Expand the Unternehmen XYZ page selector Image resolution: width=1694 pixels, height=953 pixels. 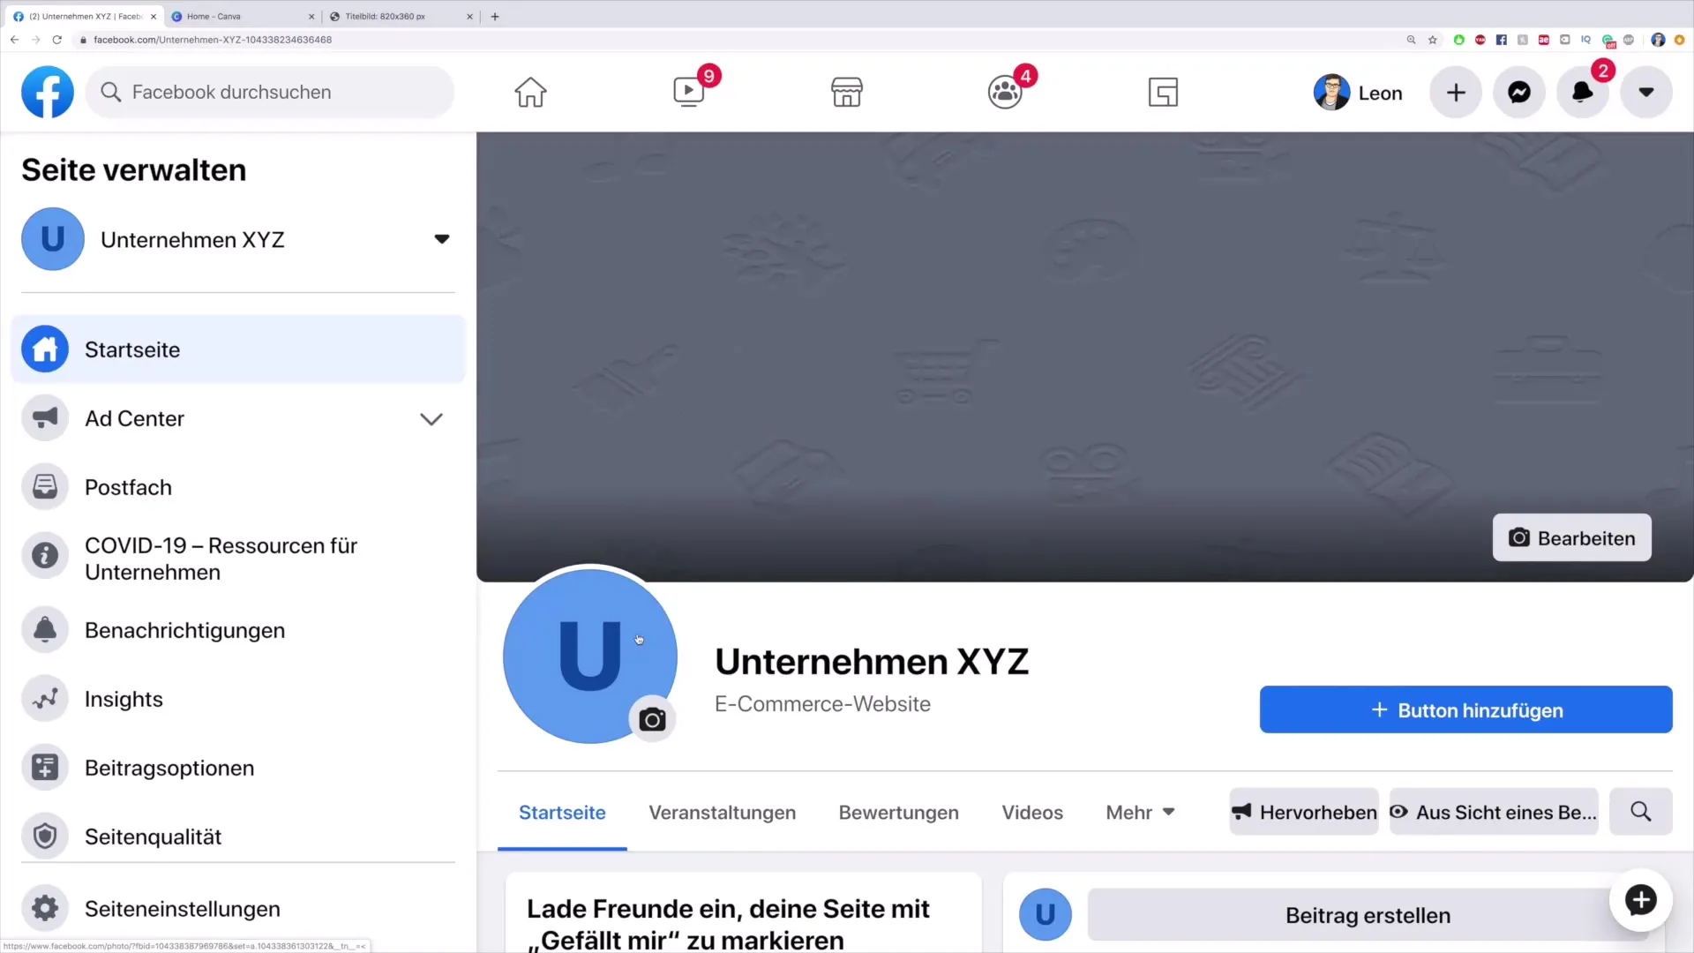441,238
